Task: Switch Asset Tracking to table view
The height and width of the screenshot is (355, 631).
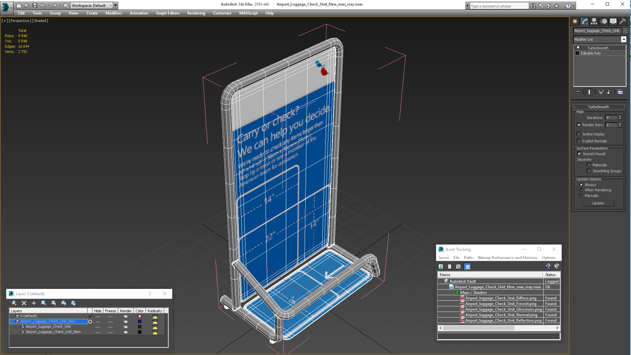Action: pos(468,267)
